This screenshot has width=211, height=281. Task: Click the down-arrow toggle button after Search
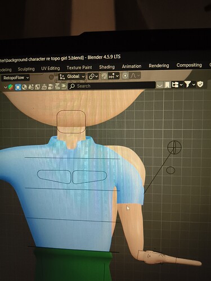pyautogui.click(x=160, y=85)
